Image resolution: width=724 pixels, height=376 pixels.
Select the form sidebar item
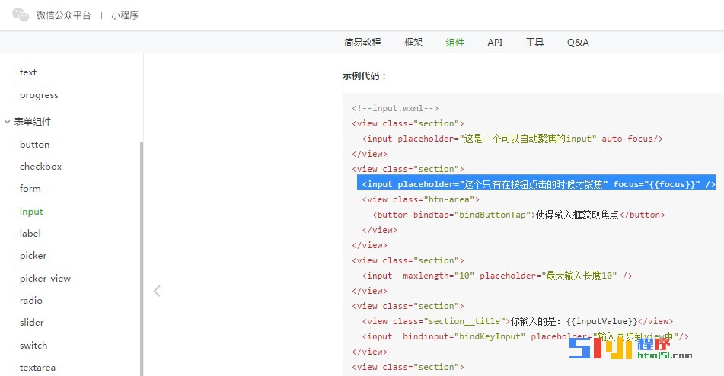pos(30,189)
